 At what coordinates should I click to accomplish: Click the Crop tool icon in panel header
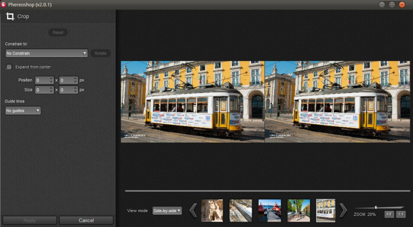[10, 17]
